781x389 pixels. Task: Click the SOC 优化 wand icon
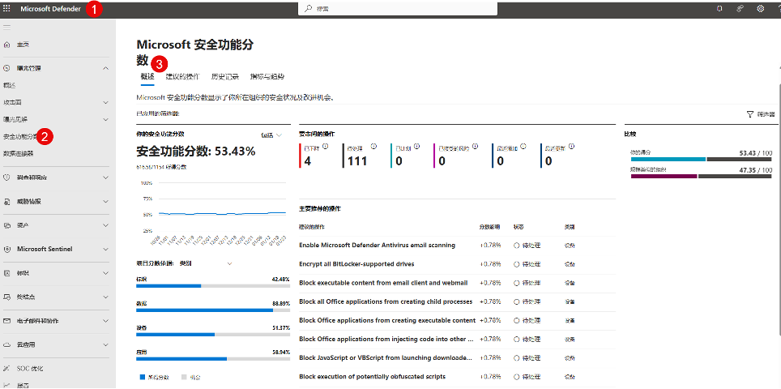7,369
